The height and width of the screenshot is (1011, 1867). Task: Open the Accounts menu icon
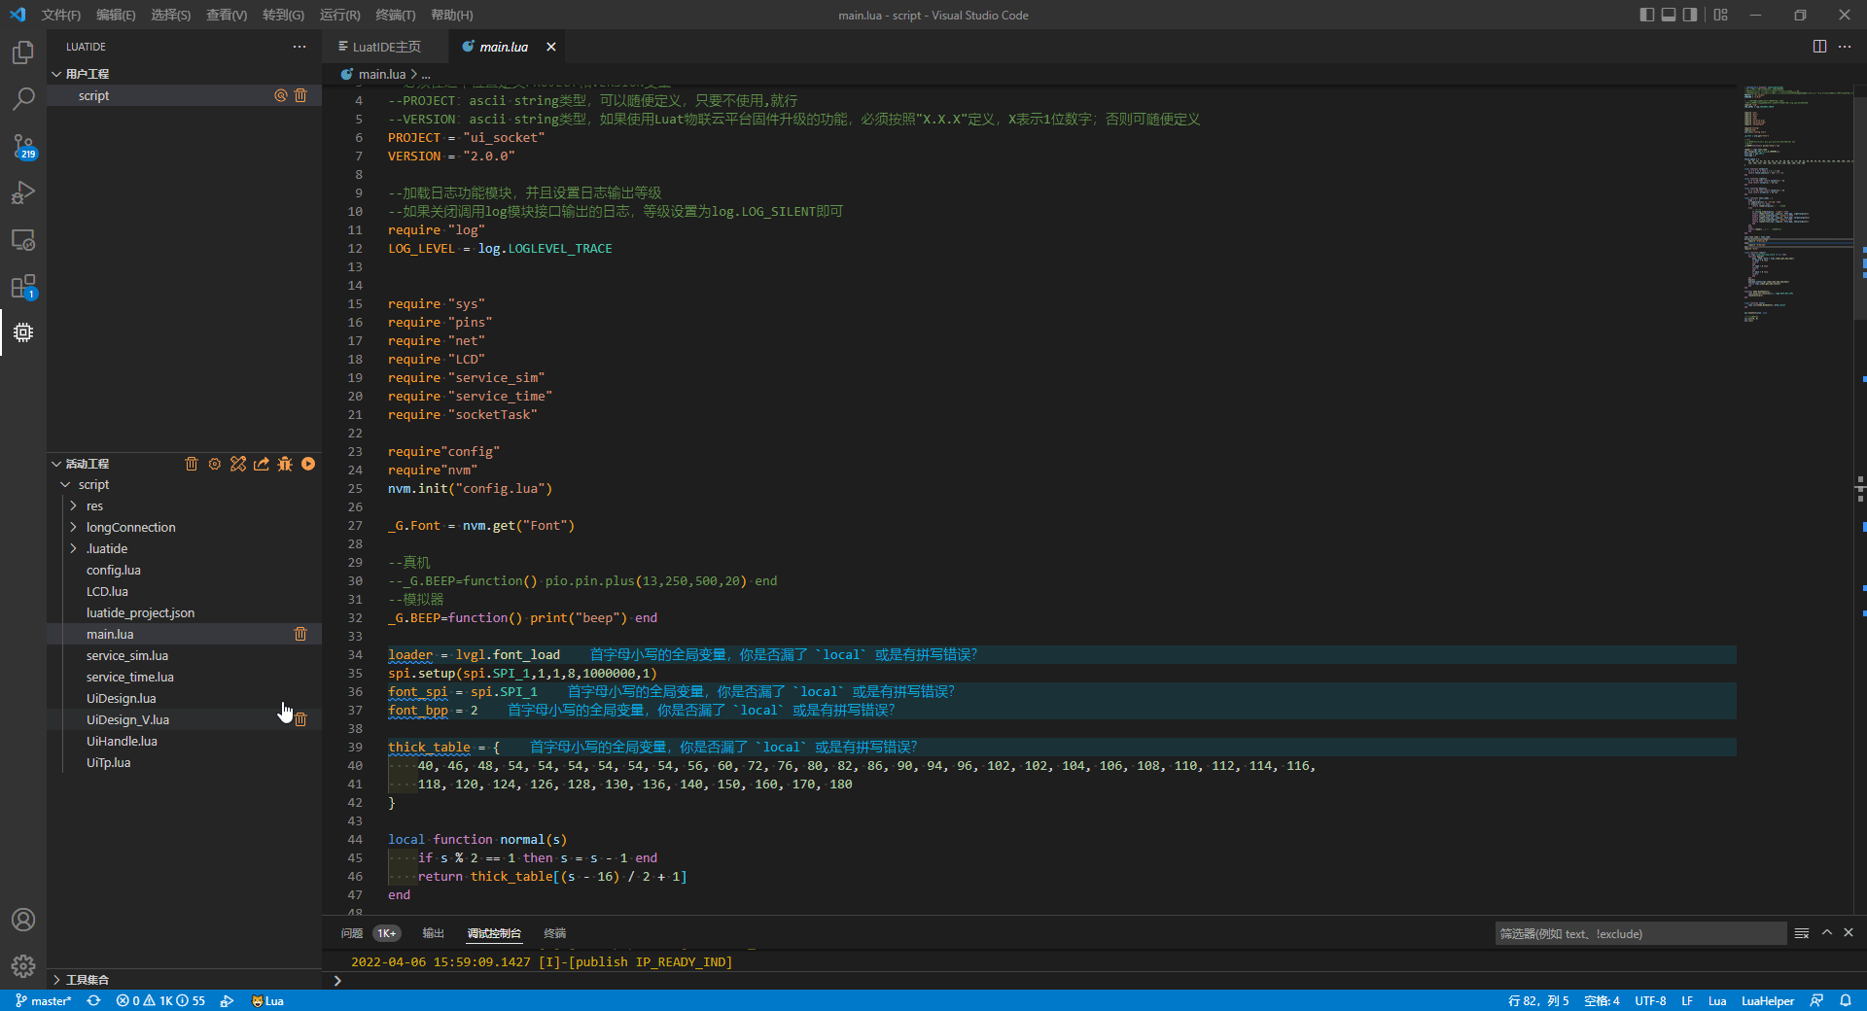(23, 920)
